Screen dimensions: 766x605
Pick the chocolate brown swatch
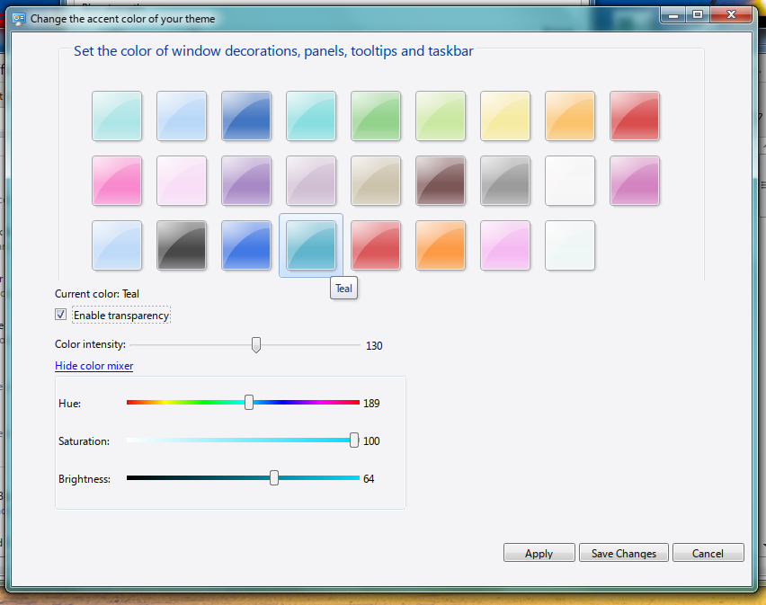(x=441, y=181)
